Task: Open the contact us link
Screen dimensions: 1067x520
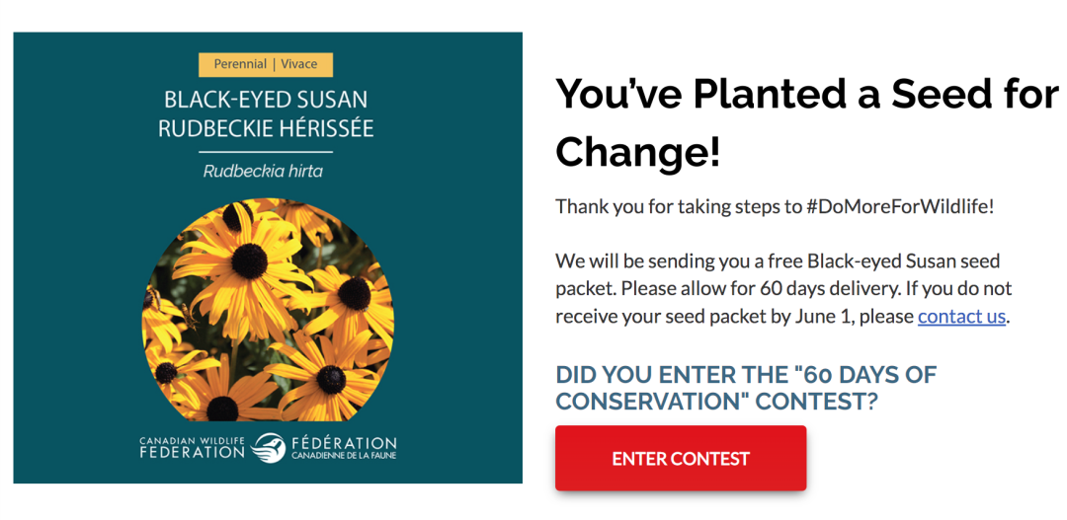Action: pos(961,316)
